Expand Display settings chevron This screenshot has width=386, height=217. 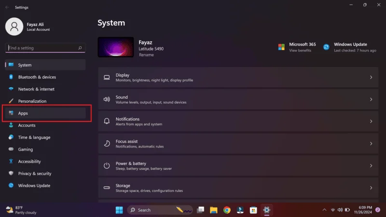click(371, 77)
